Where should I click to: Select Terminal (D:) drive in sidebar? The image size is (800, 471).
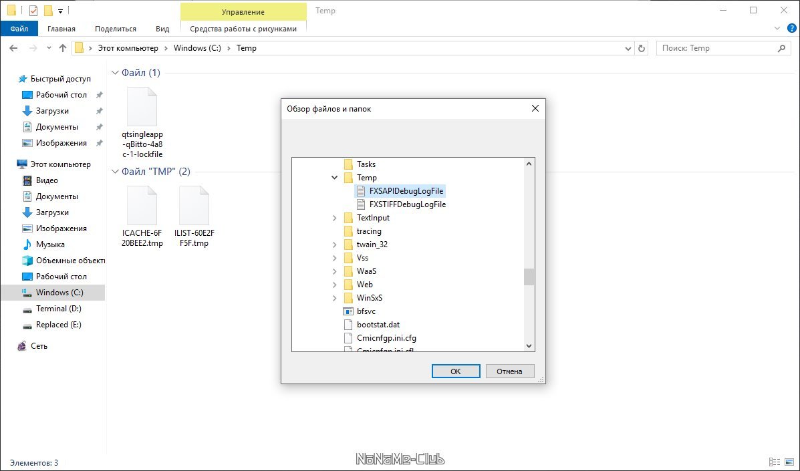tap(58, 309)
